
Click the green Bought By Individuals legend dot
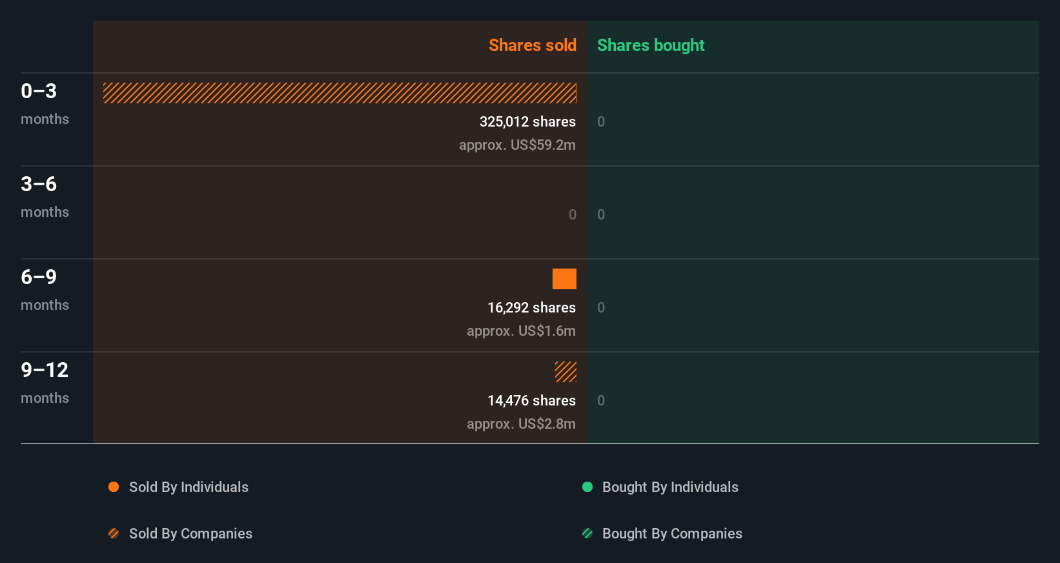[x=587, y=487]
